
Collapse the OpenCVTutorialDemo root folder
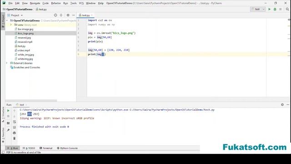coord(7,20)
